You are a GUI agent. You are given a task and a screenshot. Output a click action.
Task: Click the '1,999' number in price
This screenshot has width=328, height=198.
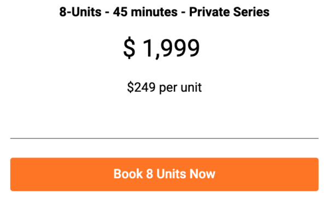coord(171,48)
